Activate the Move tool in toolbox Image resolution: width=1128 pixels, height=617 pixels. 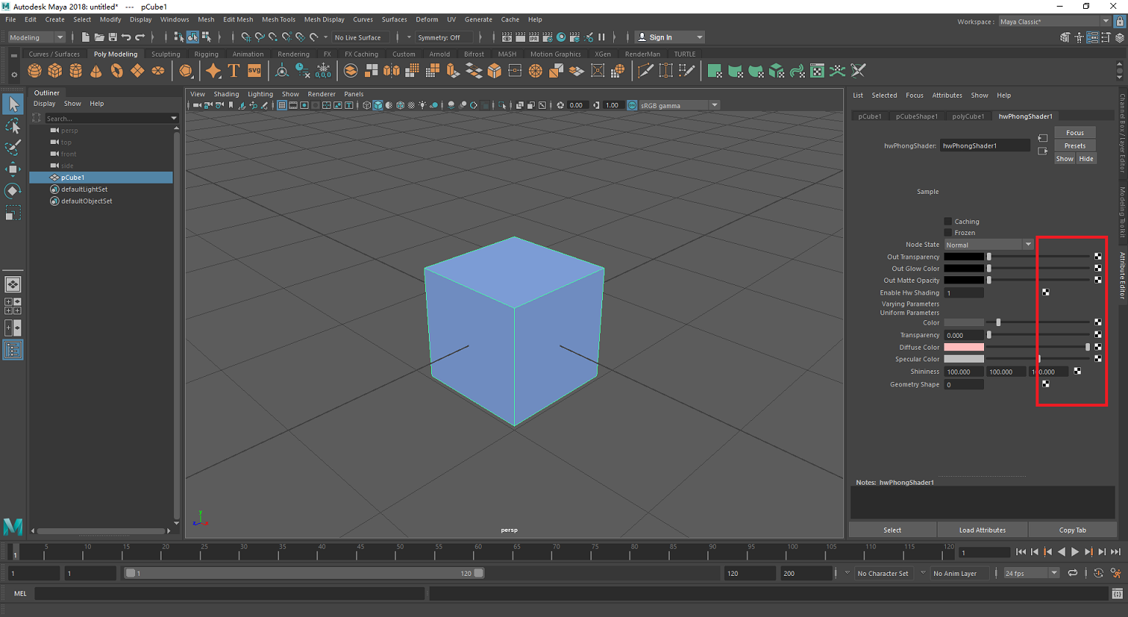(x=12, y=170)
